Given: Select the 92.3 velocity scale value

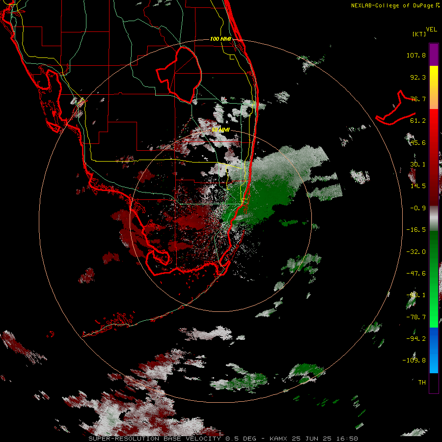Looking at the screenshot, I should [x=418, y=77].
